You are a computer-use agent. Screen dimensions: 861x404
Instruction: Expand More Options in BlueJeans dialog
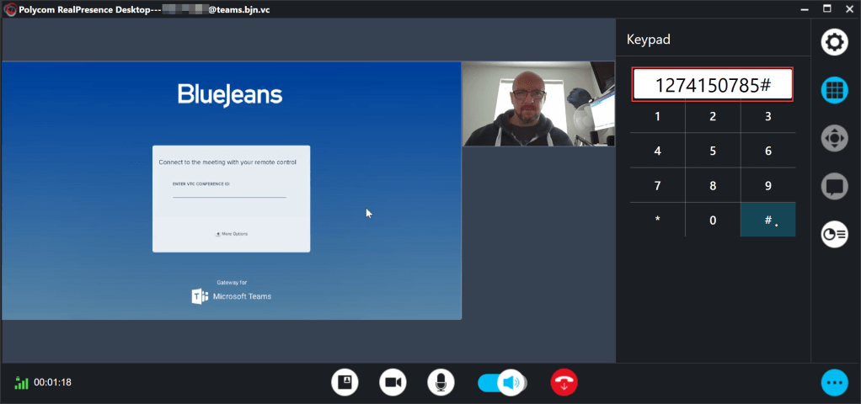click(232, 234)
